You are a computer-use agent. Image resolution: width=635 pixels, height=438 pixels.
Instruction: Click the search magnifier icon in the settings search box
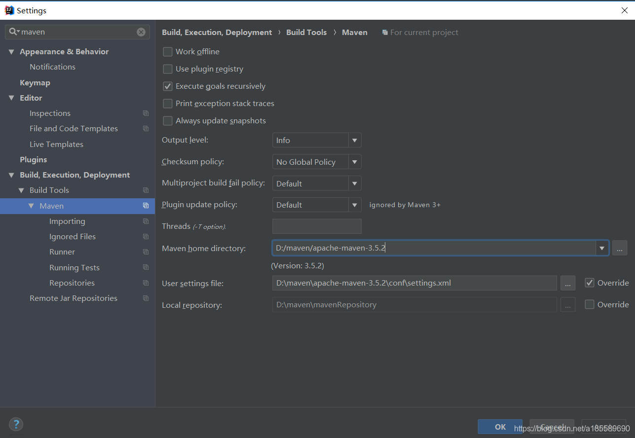14,32
